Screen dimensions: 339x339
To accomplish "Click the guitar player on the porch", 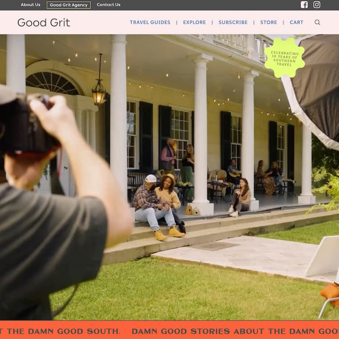I will click(x=233, y=171).
